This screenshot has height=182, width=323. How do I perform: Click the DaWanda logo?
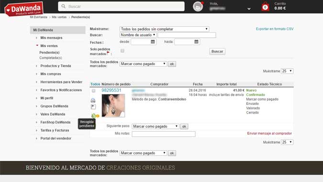click(x=24, y=9)
